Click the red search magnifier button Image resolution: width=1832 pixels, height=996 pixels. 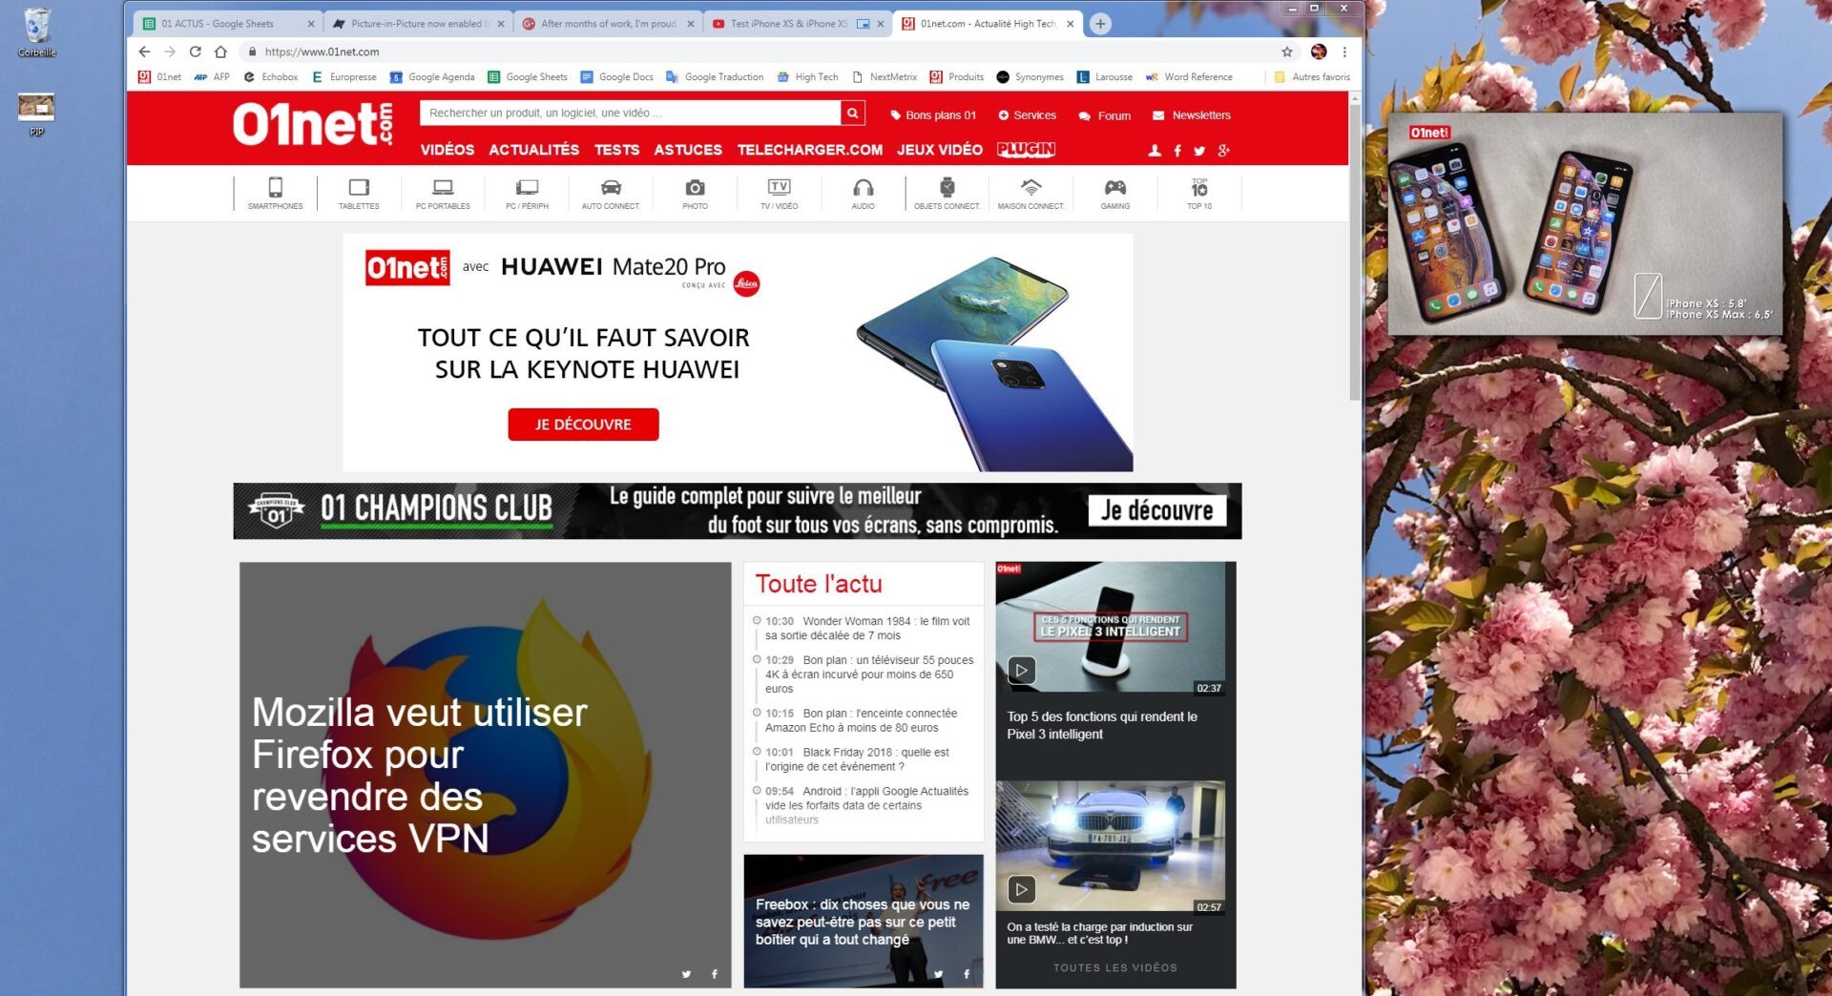(x=852, y=114)
